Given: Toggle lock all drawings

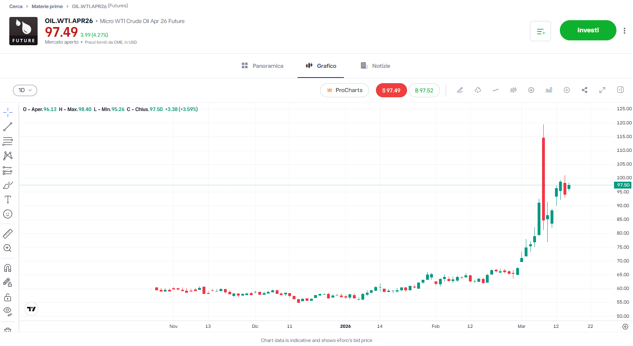Looking at the screenshot, I should coord(8,298).
